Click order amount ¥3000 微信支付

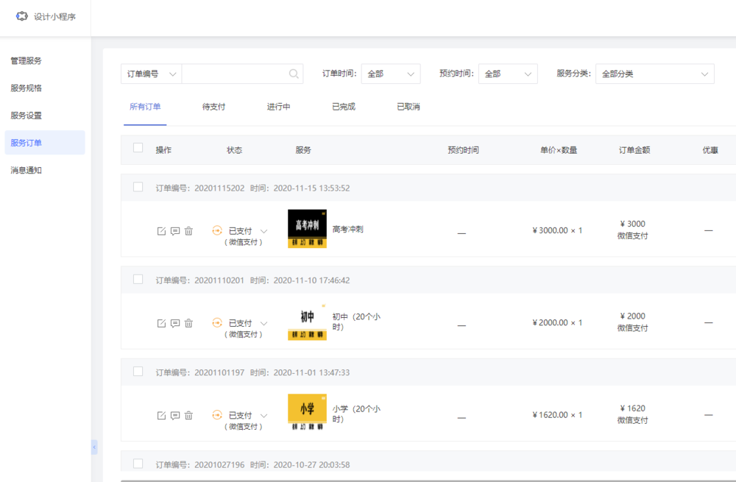coord(633,230)
